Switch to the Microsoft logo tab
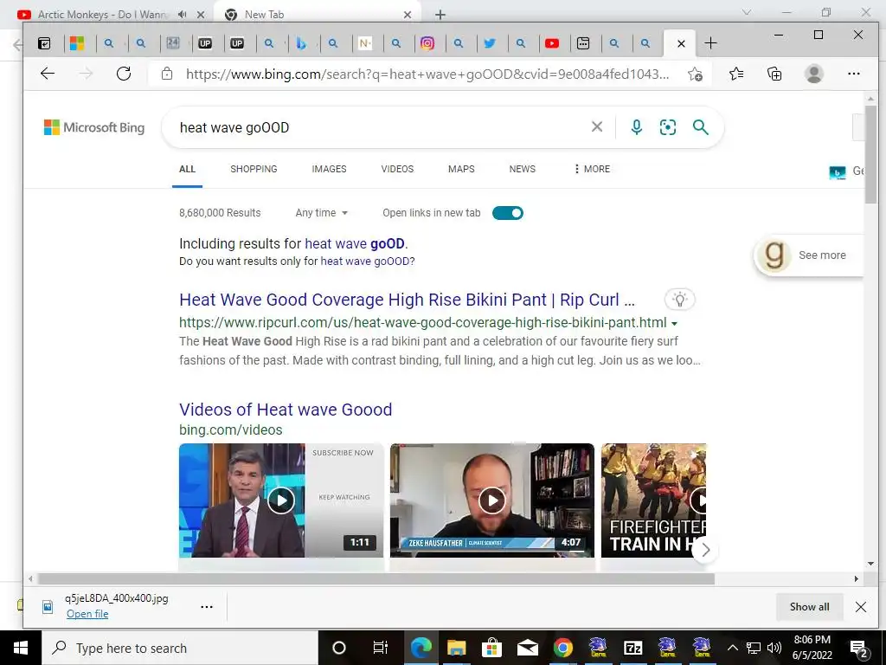This screenshot has height=665, width=886. pos(77,43)
